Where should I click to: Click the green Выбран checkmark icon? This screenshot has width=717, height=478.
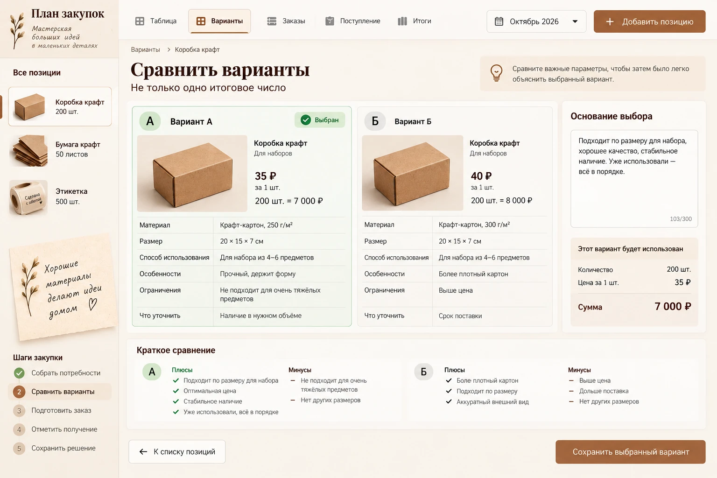click(x=306, y=120)
